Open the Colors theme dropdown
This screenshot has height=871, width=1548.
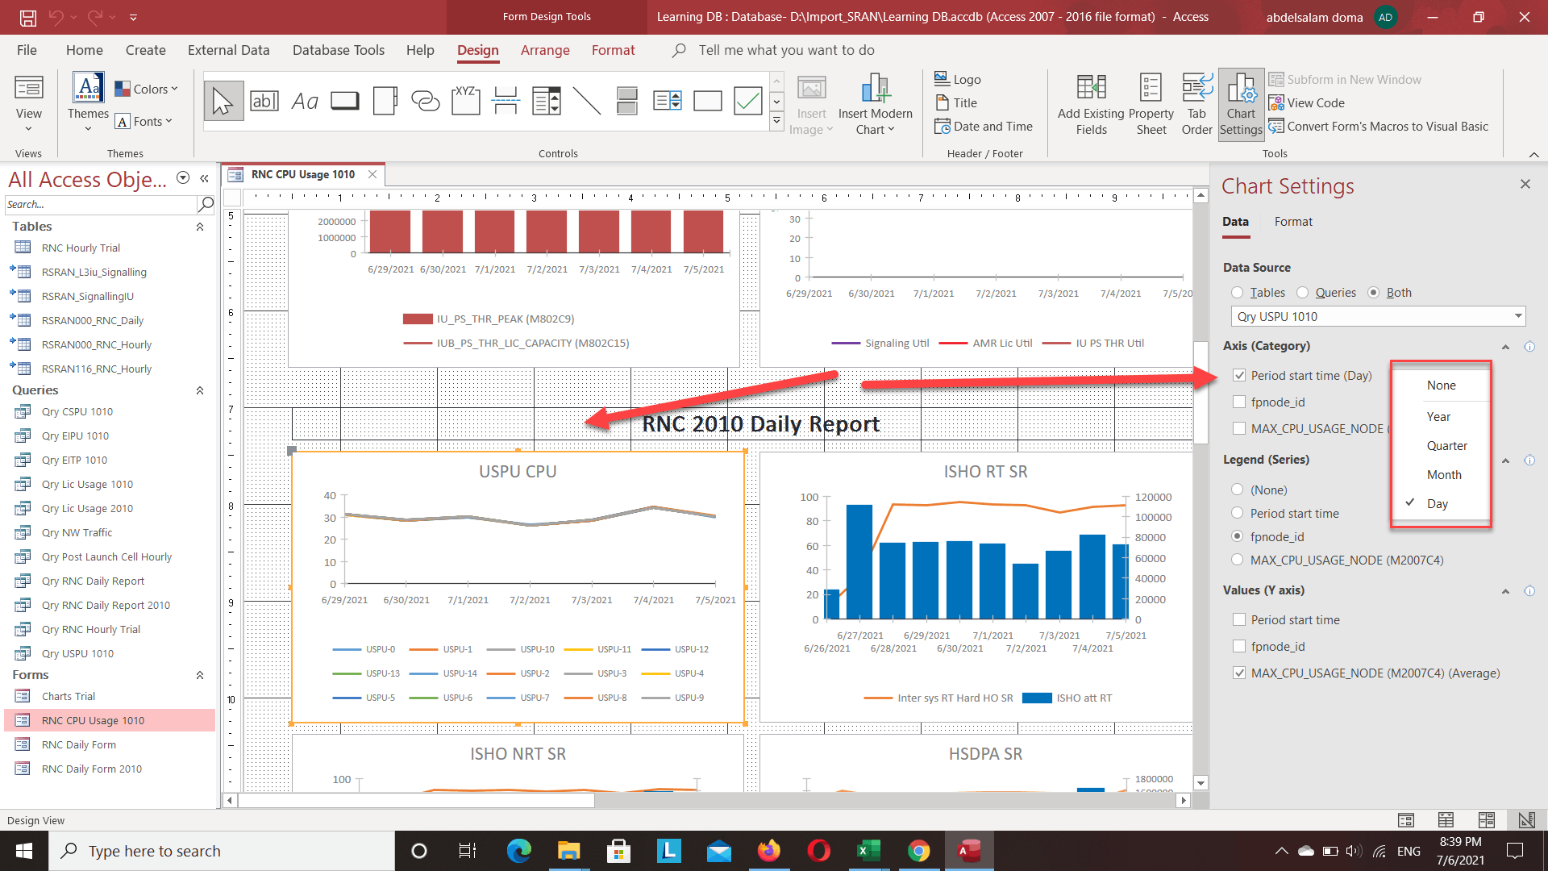coord(146,89)
